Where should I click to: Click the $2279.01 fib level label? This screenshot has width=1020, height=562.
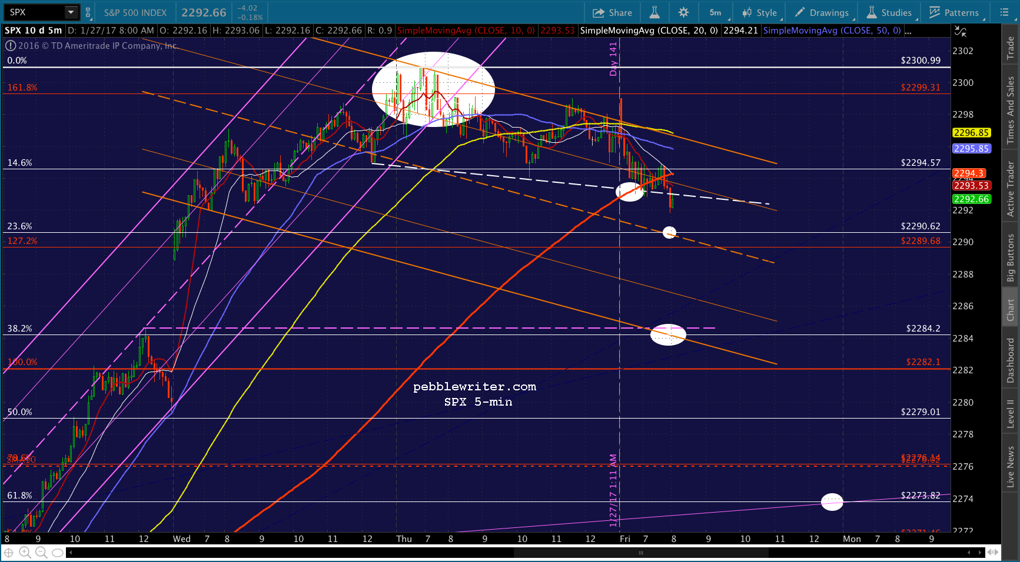921,412
